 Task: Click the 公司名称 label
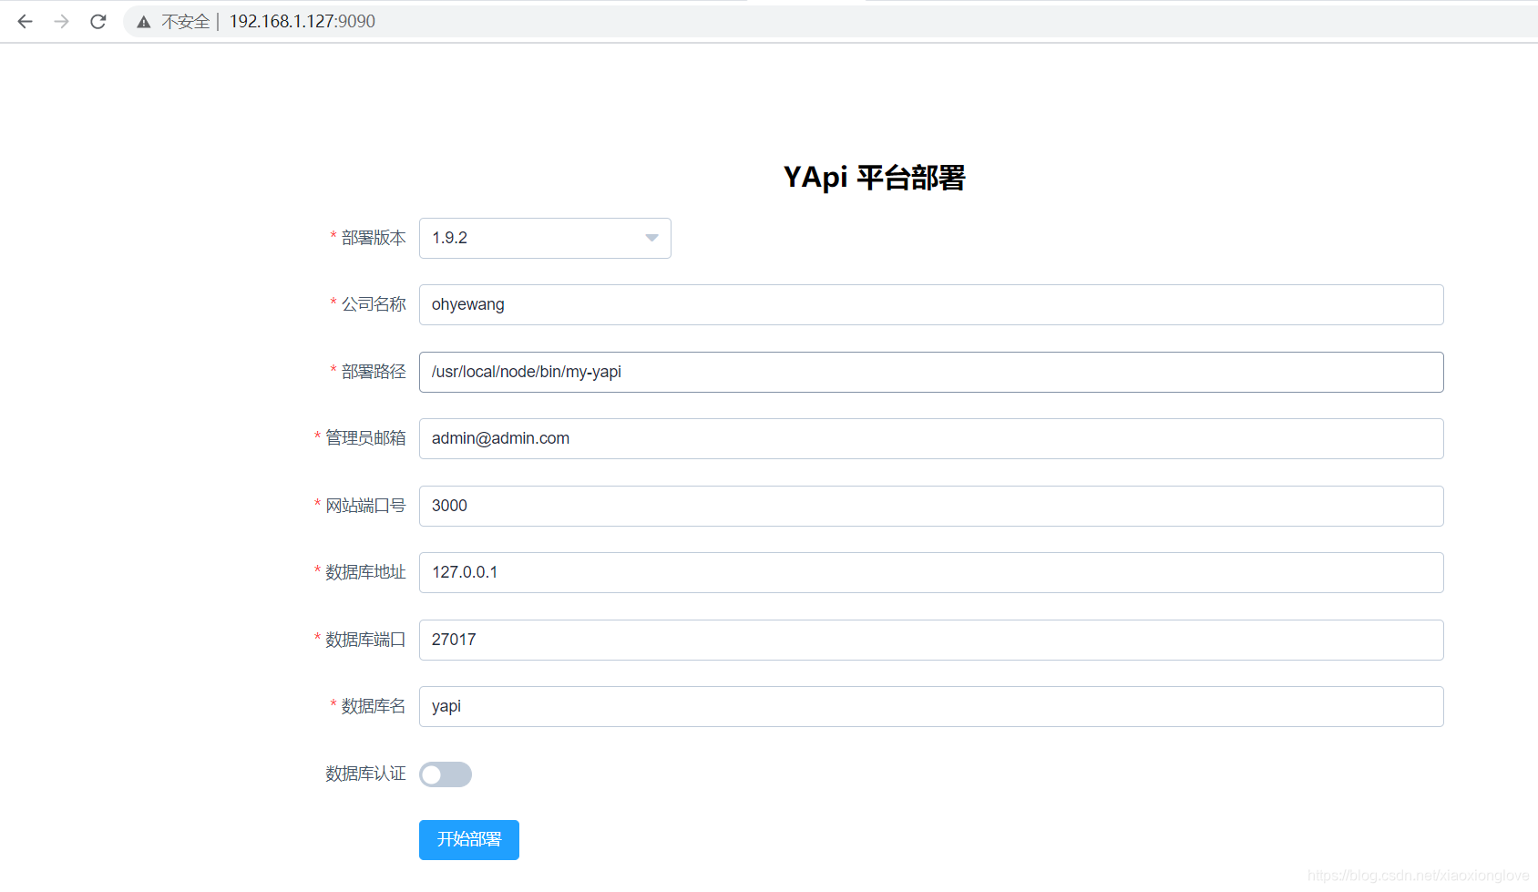coord(374,304)
